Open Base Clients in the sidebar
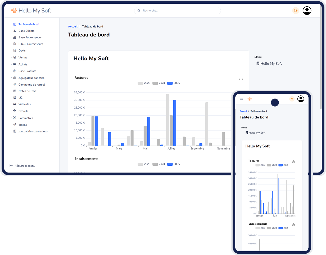326x255 pixels. coord(26,31)
